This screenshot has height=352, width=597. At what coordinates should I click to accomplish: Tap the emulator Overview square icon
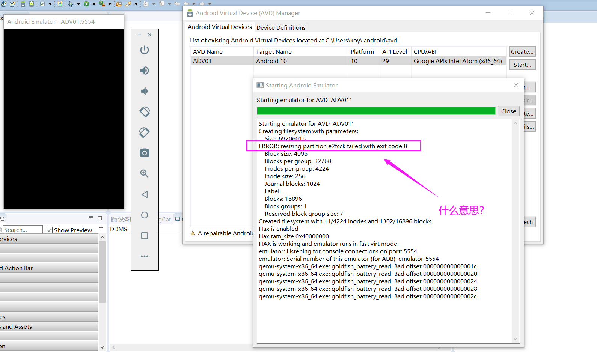[145, 236]
